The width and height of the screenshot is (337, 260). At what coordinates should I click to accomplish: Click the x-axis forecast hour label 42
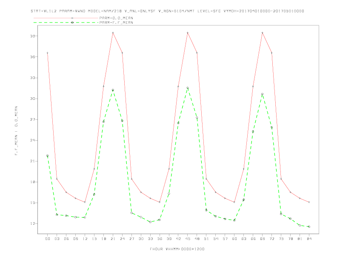tap(178, 239)
